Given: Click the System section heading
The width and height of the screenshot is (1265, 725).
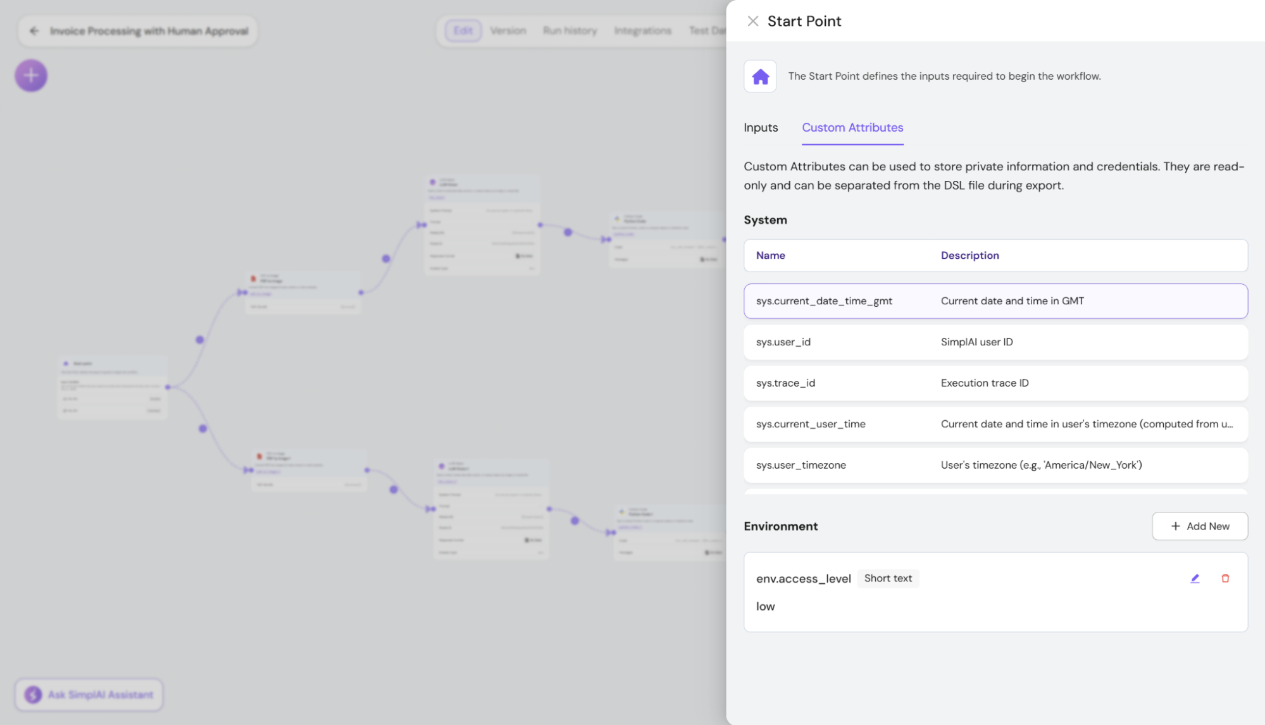Looking at the screenshot, I should pyautogui.click(x=765, y=220).
